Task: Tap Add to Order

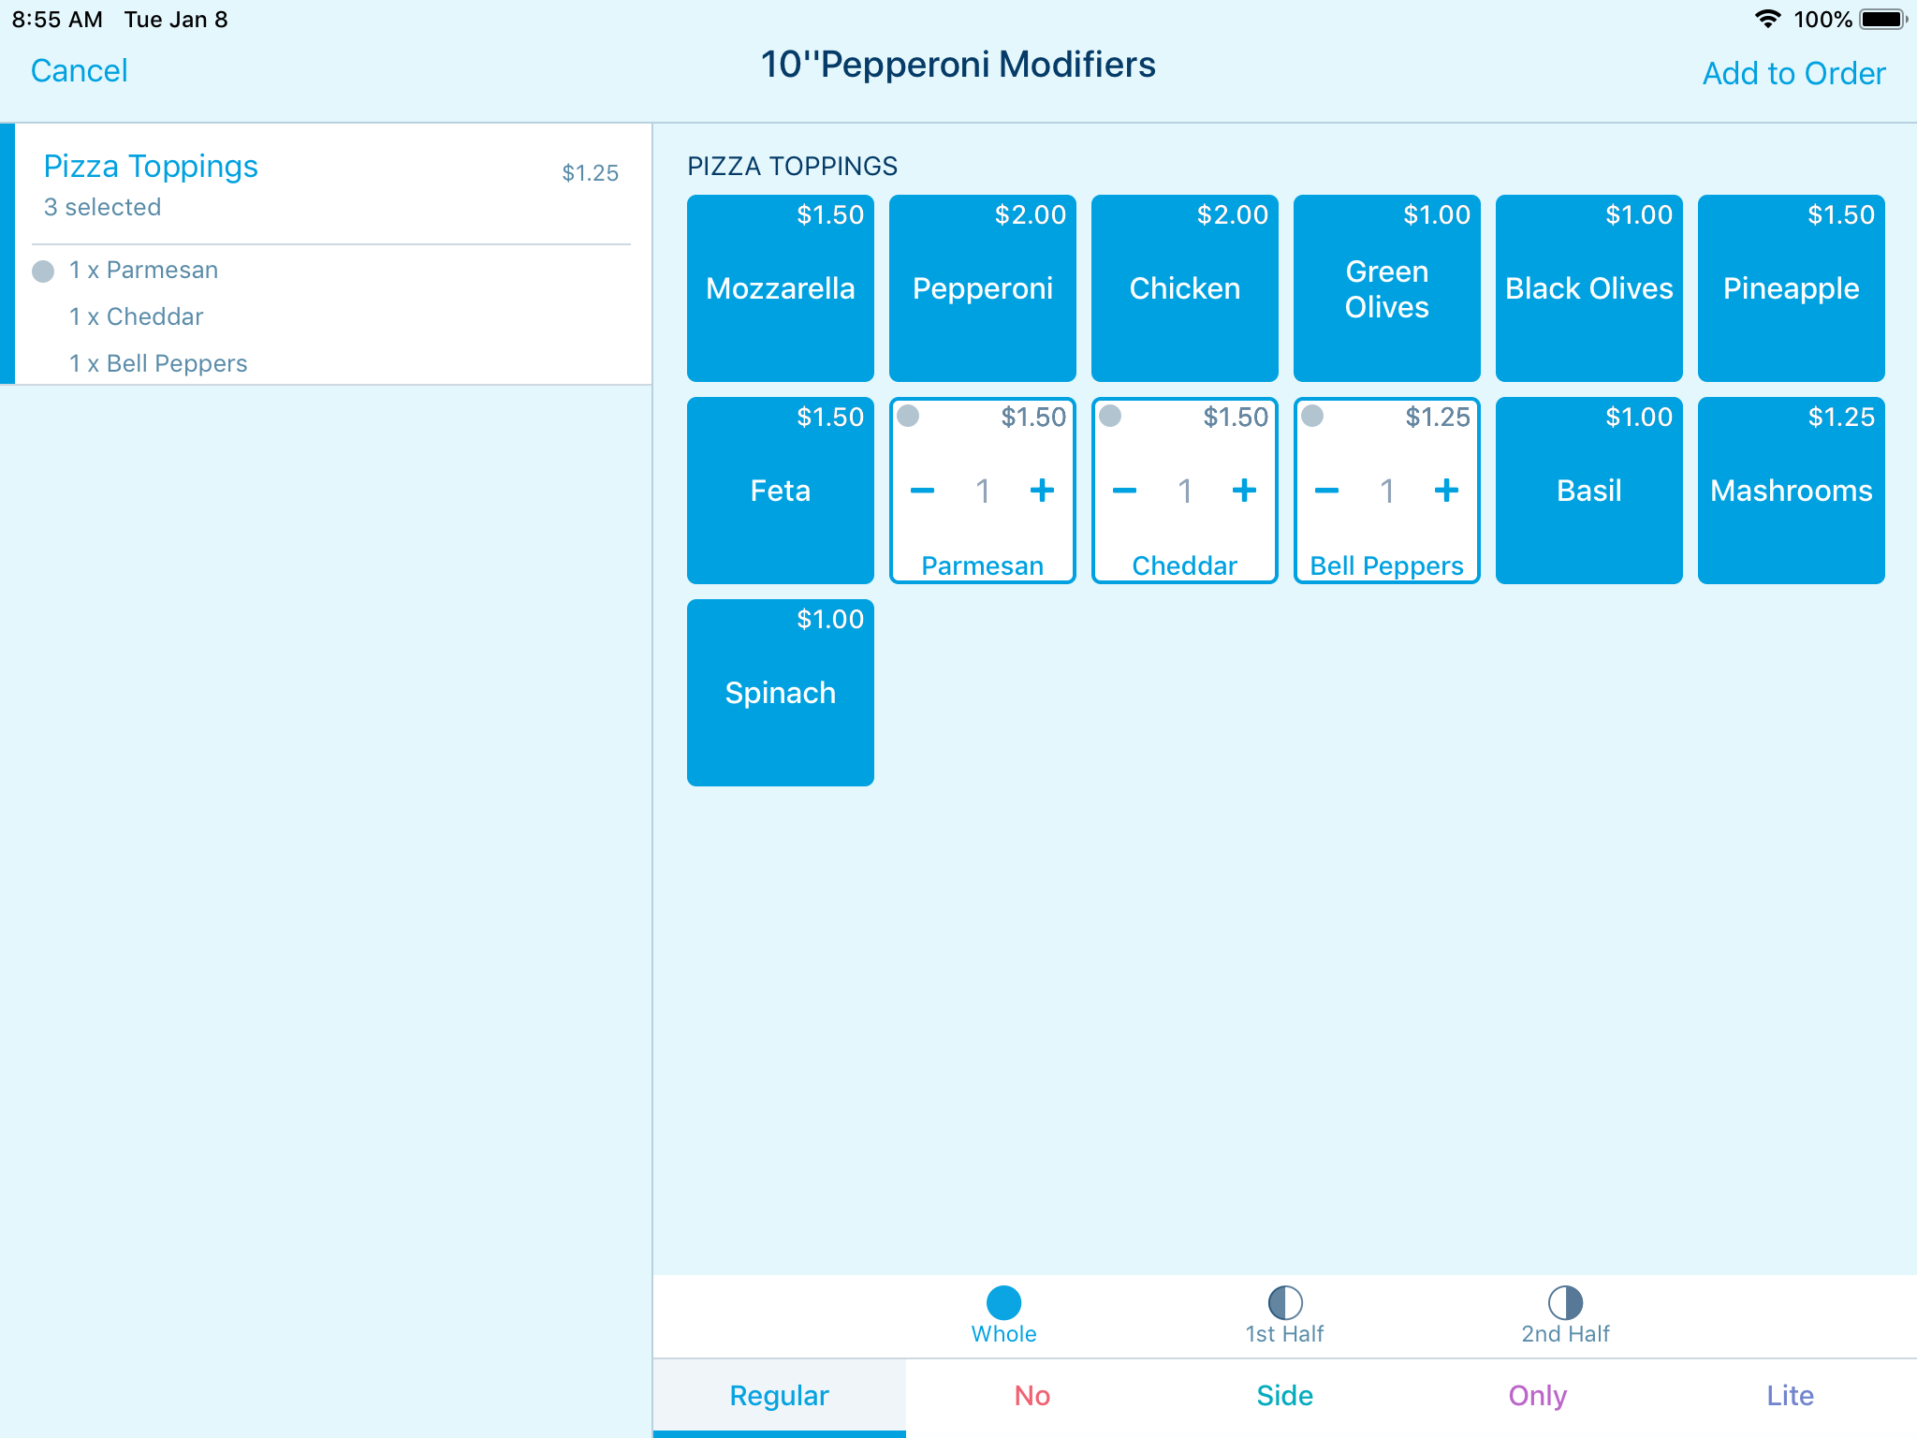Action: click(1793, 73)
